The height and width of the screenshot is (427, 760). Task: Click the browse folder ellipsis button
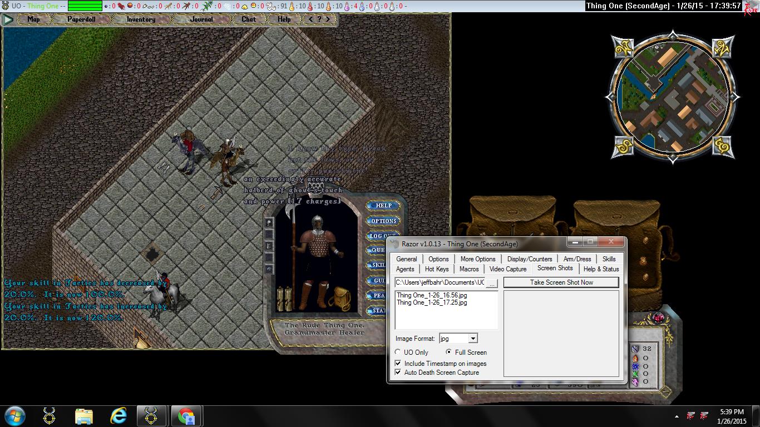(492, 283)
